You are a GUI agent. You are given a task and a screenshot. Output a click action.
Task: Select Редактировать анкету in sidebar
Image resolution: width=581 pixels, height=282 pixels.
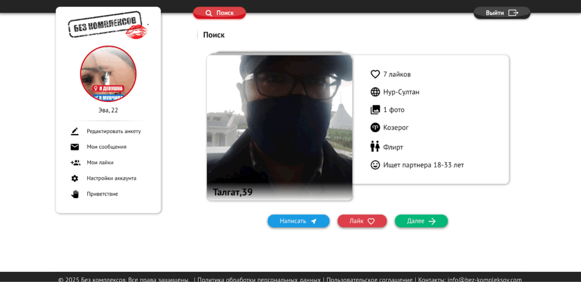pos(113,131)
